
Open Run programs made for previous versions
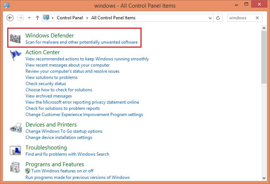point(78,177)
